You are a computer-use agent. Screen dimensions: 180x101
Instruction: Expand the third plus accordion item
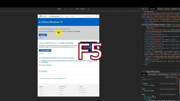[x=40, y=65]
